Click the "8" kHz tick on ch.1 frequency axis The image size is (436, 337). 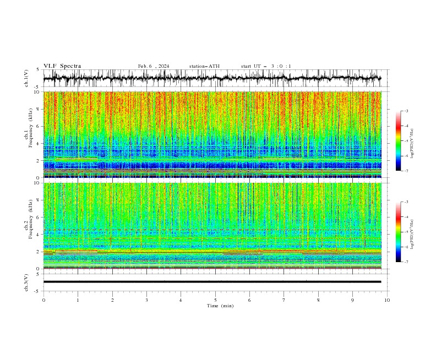point(39,109)
